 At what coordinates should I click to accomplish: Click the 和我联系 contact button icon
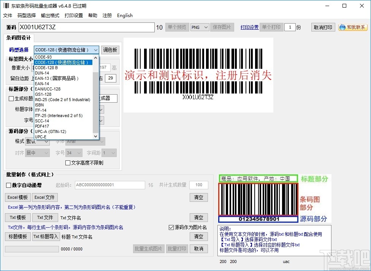point(342,27)
